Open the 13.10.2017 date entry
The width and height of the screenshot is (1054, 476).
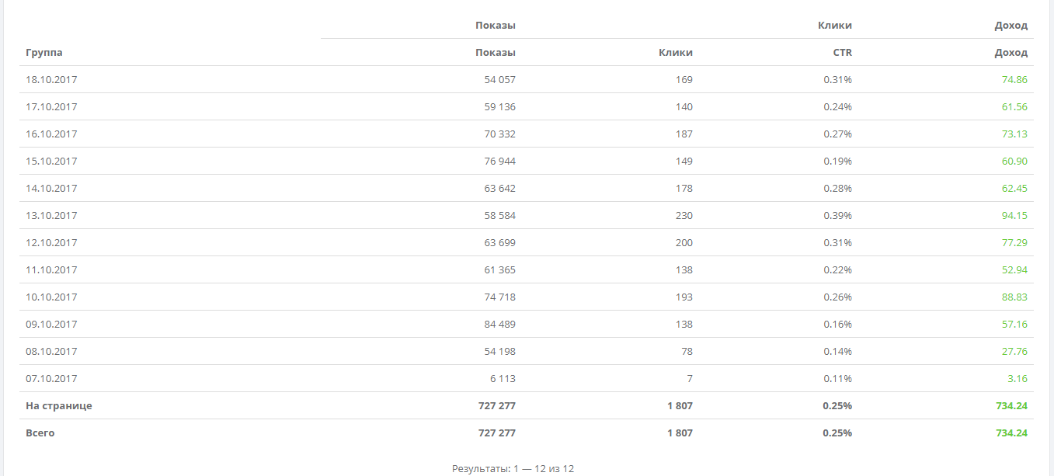(x=51, y=215)
